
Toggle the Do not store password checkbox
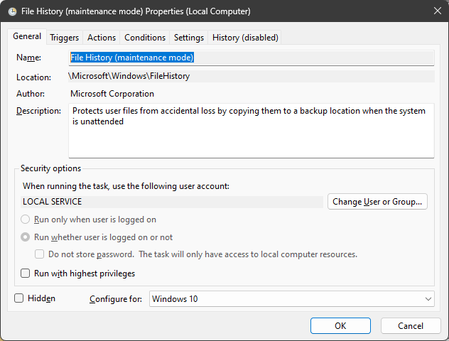(40, 254)
